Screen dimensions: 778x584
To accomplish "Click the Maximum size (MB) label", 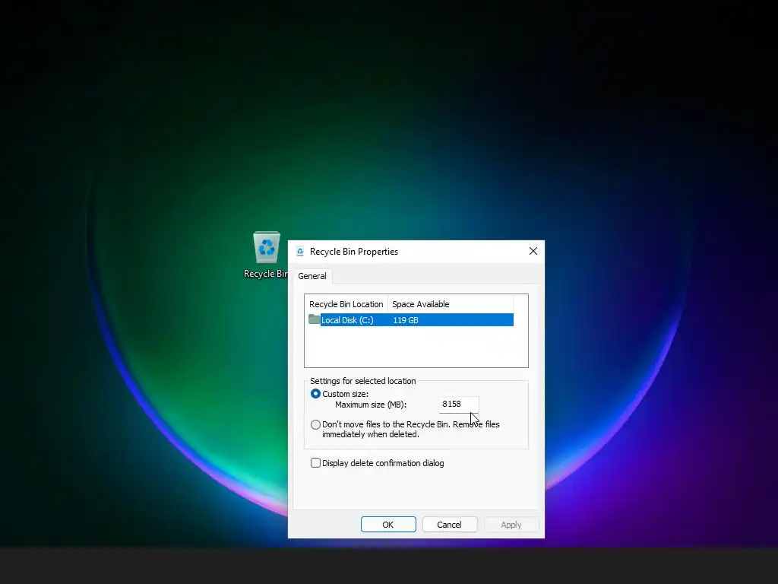I will 371,405.
